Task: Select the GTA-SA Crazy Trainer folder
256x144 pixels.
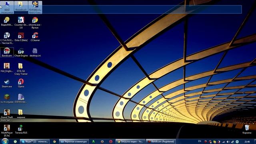Action: pos(21,69)
